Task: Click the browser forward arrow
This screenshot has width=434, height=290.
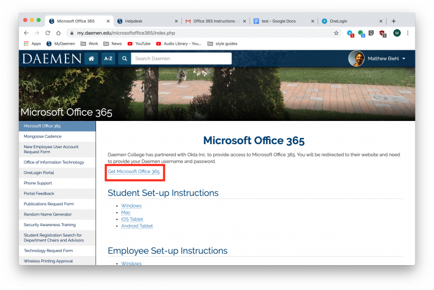Action: (37, 33)
